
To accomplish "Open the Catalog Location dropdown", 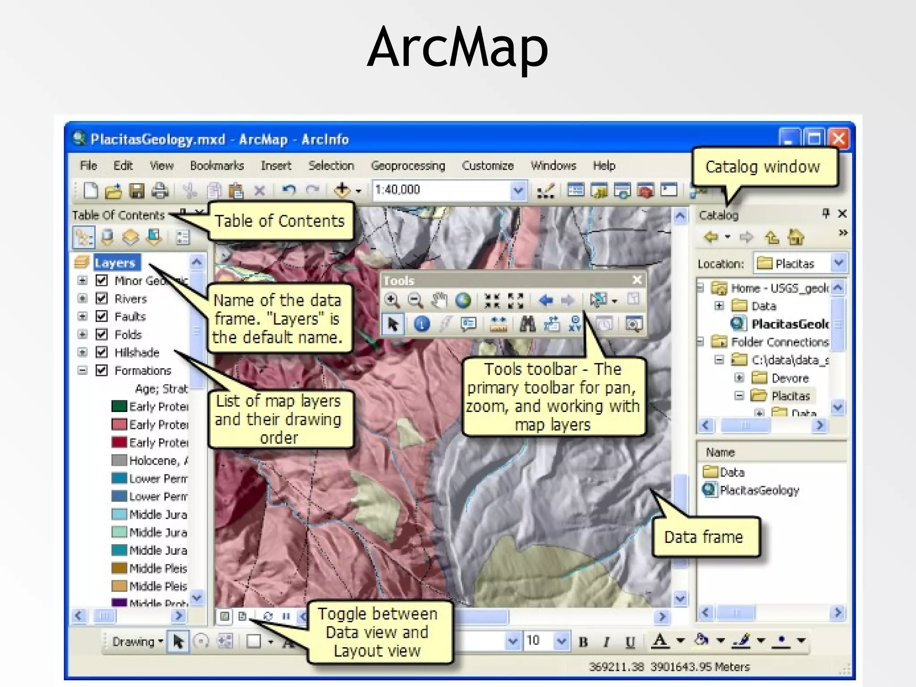I will (839, 263).
